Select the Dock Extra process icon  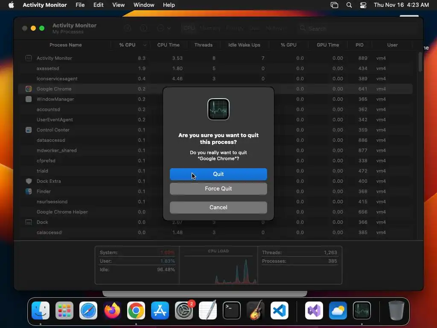pos(29,181)
